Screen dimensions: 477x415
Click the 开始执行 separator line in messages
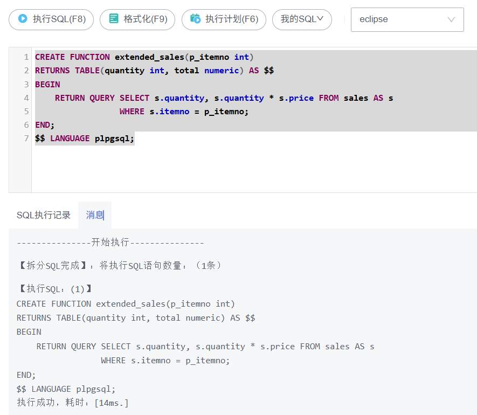110,243
